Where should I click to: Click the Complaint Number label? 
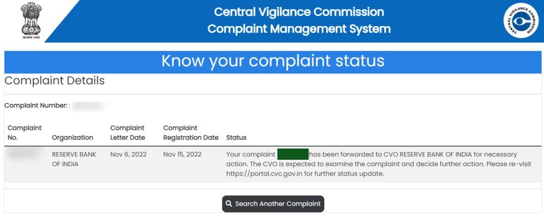(37, 105)
